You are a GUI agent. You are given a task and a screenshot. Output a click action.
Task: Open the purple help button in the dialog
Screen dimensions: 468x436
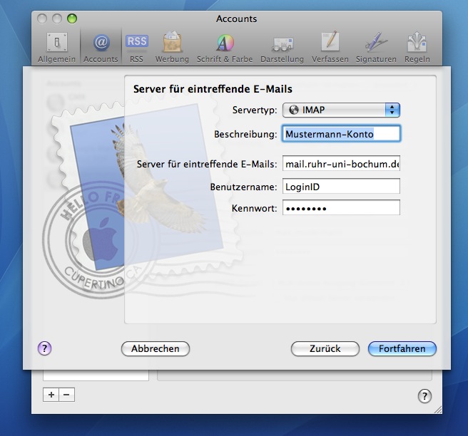click(x=44, y=348)
